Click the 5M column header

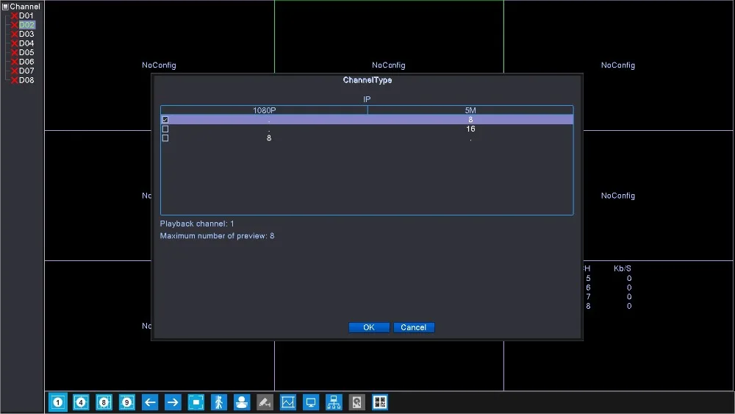[x=470, y=110]
